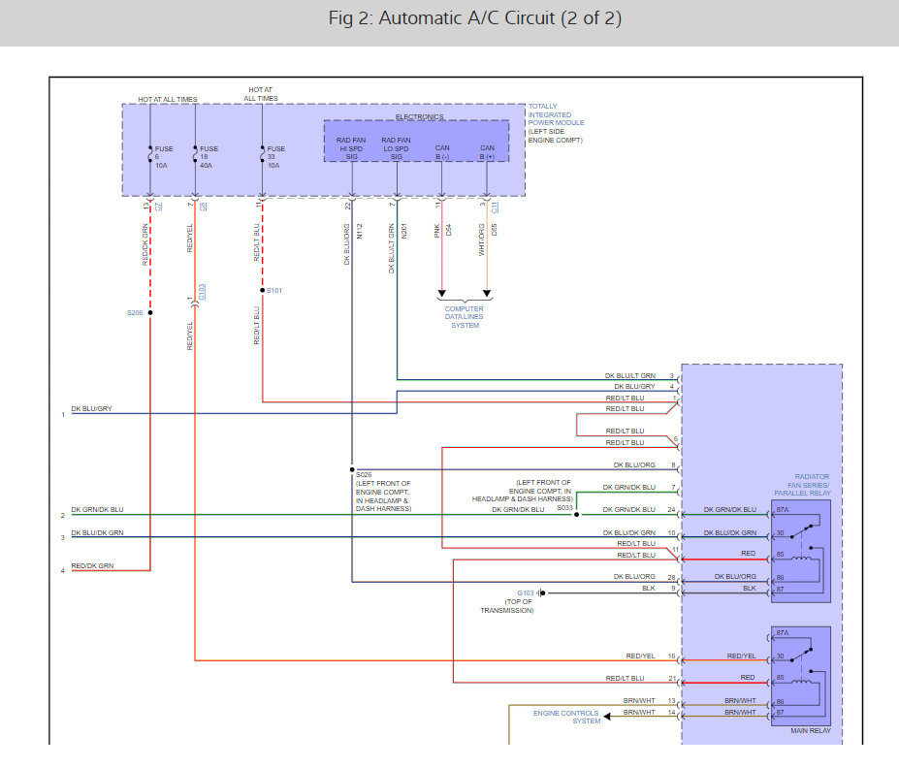Image resolution: width=899 pixels, height=768 pixels.
Task: Click the Radiator Fan Series/Parallel Relay box
Action: (801, 551)
